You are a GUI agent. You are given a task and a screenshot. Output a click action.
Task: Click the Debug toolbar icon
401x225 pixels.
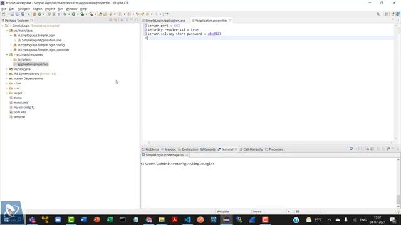(65, 14)
